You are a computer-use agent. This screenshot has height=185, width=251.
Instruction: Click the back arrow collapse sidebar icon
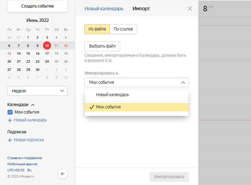(62, 174)
